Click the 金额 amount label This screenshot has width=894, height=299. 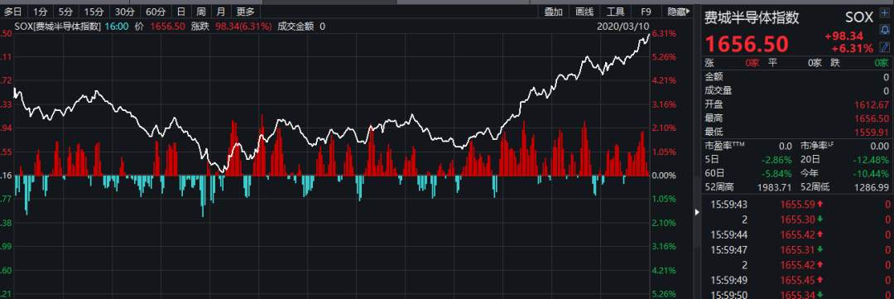tap(714, 76)
